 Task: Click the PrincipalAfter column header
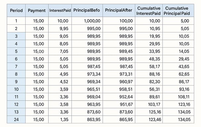pyautogui.click(x=119, y=10)
